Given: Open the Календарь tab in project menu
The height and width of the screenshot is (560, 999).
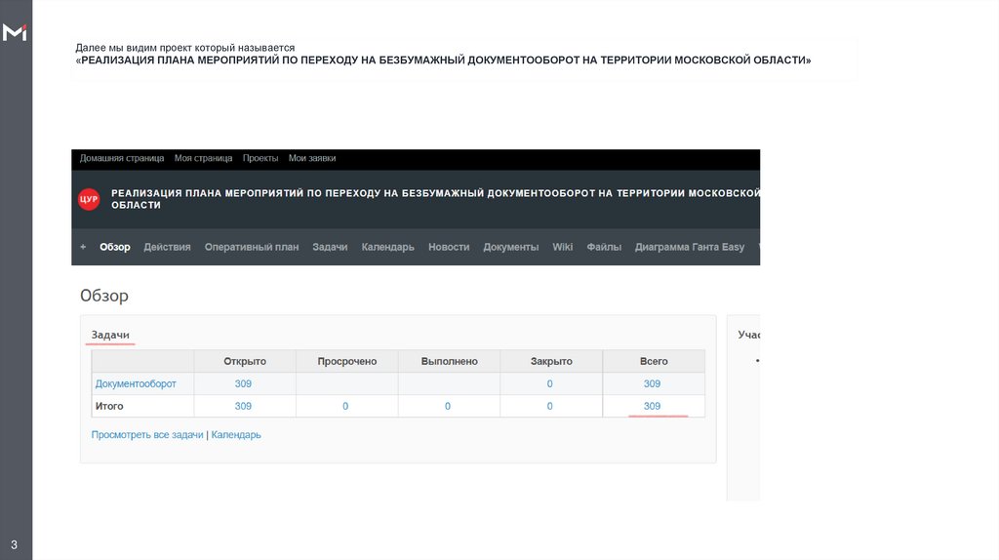Looking at the screenshot, I should (388, 247).
